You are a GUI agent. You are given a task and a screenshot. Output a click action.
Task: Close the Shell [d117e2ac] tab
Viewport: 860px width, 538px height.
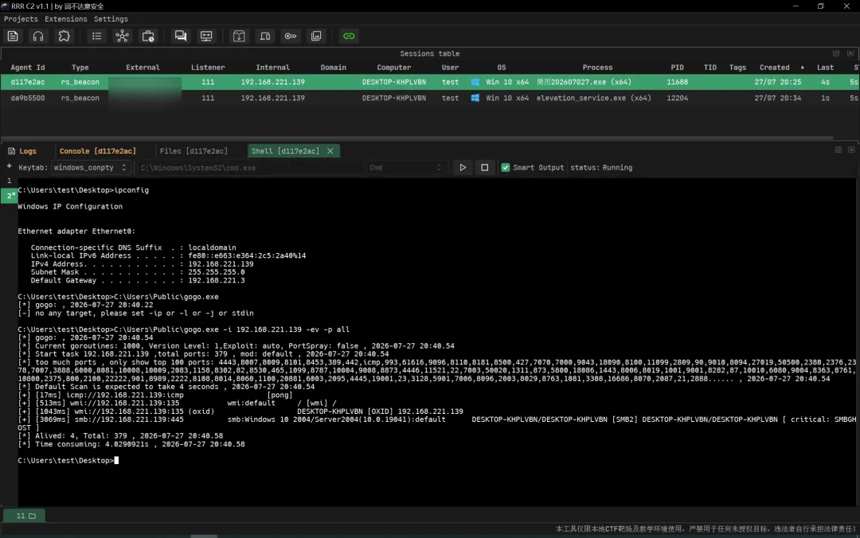click(x=330, y=151)
